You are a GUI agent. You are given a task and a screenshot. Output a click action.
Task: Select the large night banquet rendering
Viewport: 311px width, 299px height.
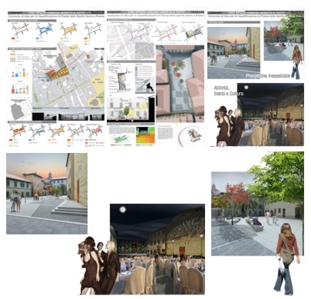tap(157, 249)
